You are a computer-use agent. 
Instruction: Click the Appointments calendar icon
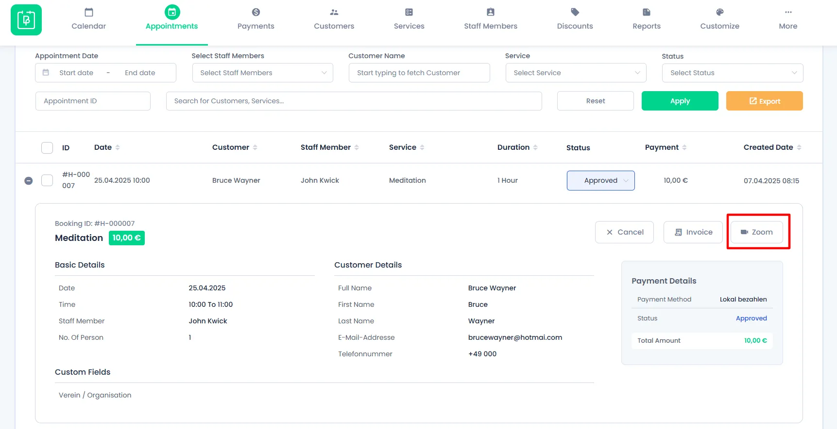tap(172, 12)
